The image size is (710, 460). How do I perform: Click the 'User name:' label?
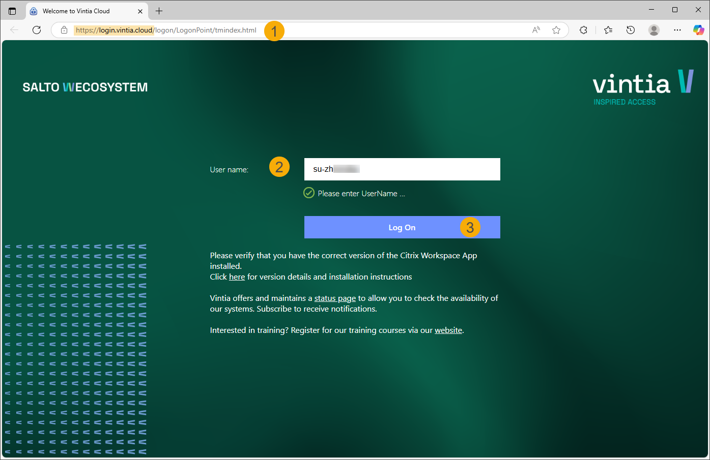coord(229,170)
